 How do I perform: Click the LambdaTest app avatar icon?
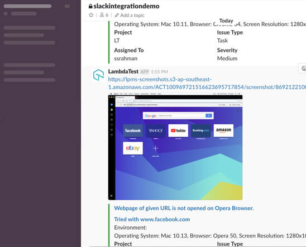click(98, 75)
